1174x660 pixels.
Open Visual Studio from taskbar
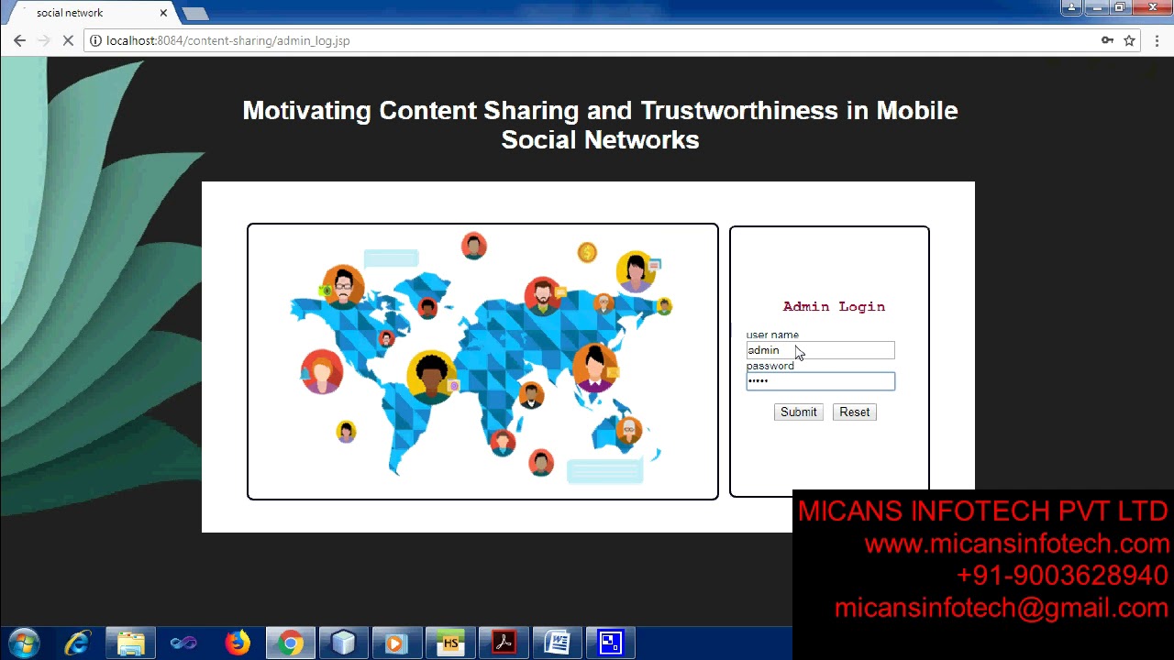pyautogui.click(x=183, y=643)
